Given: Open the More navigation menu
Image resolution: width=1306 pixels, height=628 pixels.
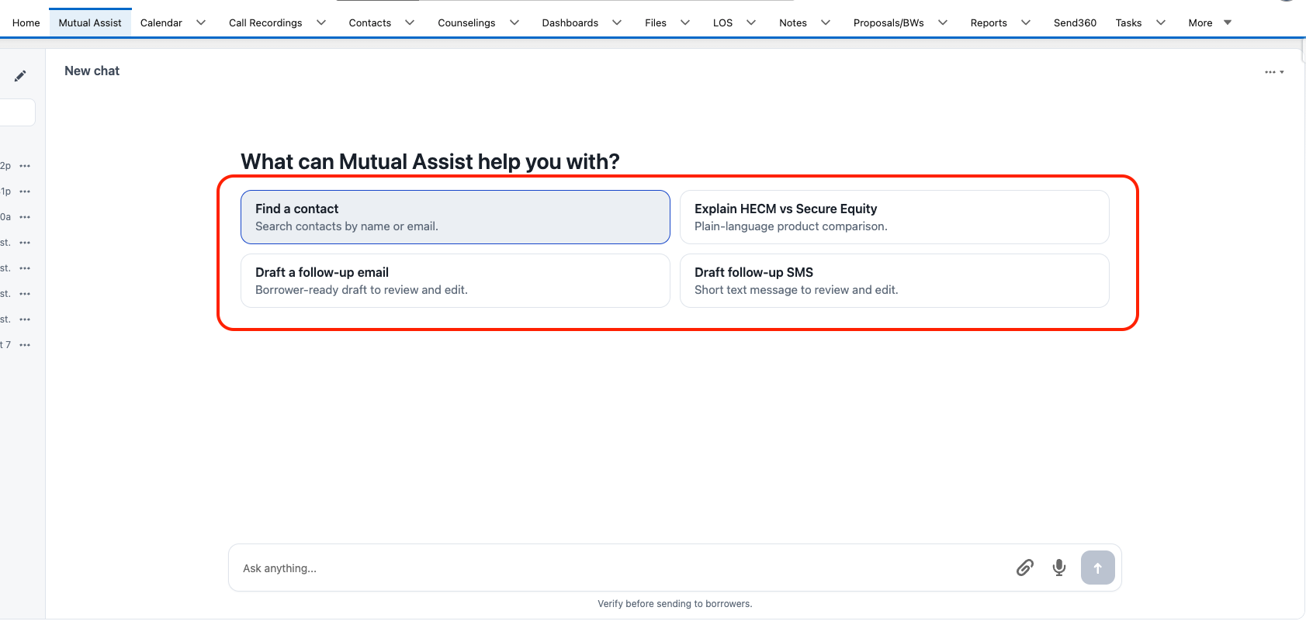Looking at the screenshot, I should [x=1210, y=22].
